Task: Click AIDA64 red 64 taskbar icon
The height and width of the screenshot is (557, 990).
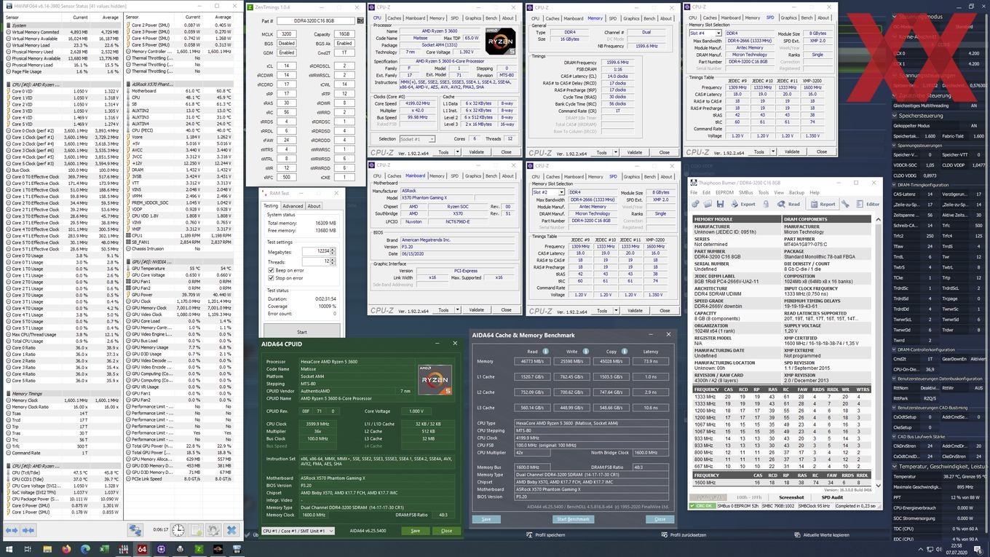Action: 142,549
